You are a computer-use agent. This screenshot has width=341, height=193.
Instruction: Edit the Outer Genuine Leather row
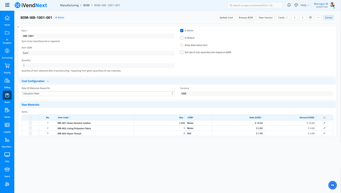pyautogui.click(x=324, y=123)
